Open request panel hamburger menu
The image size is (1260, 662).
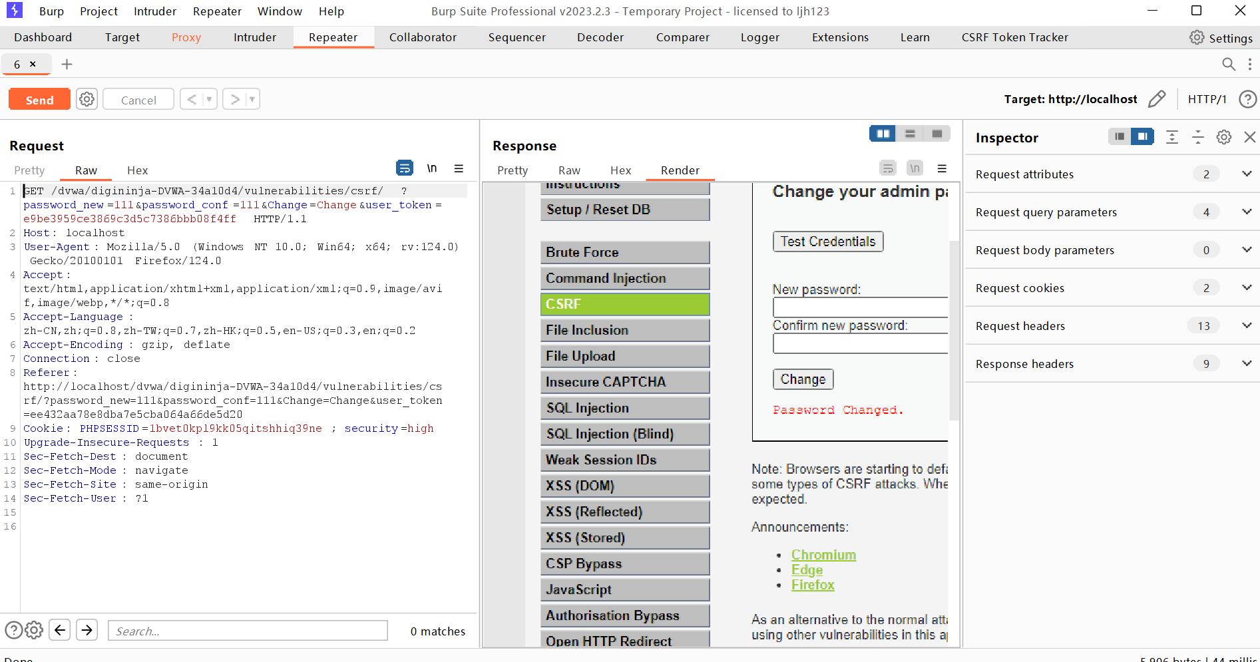click(459, 168)
